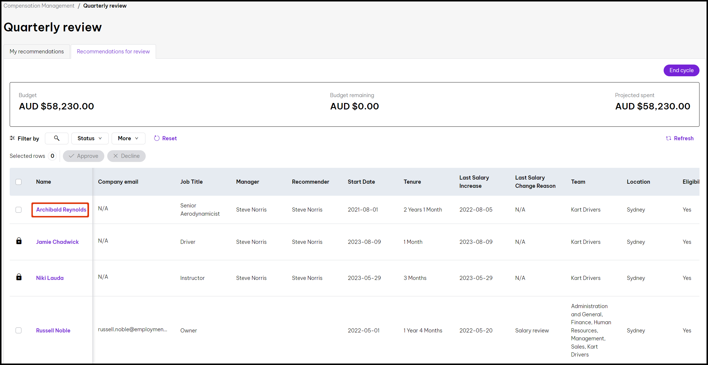Go to Compensation Management breadcrumb
This screenshot has height=365, width=708.
39,6
